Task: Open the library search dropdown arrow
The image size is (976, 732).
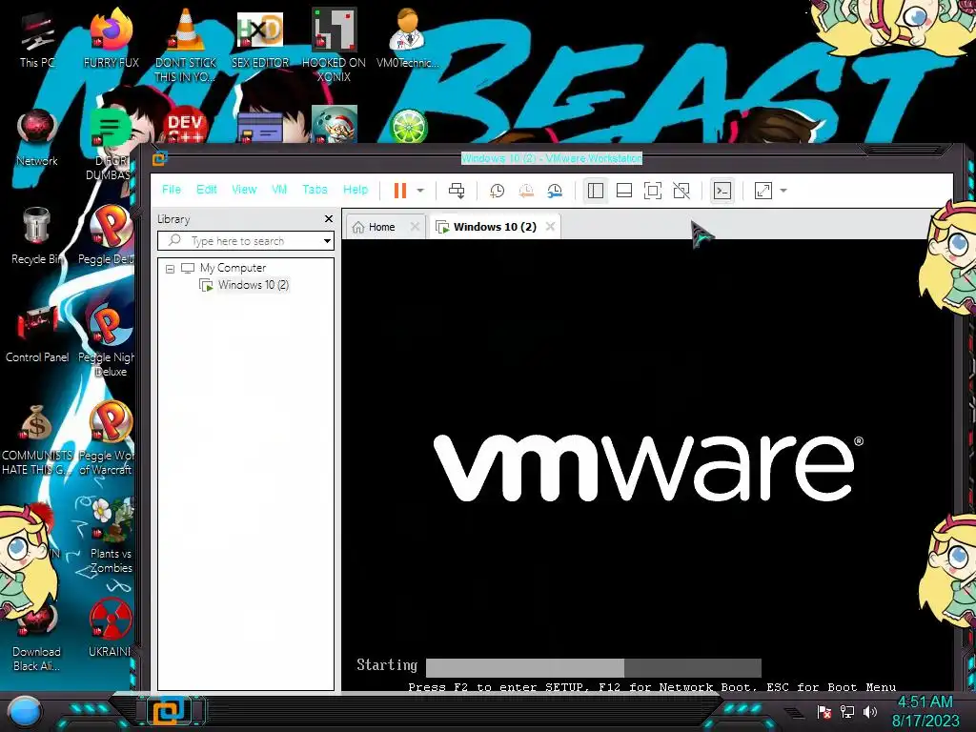Action: pos(328,241)
